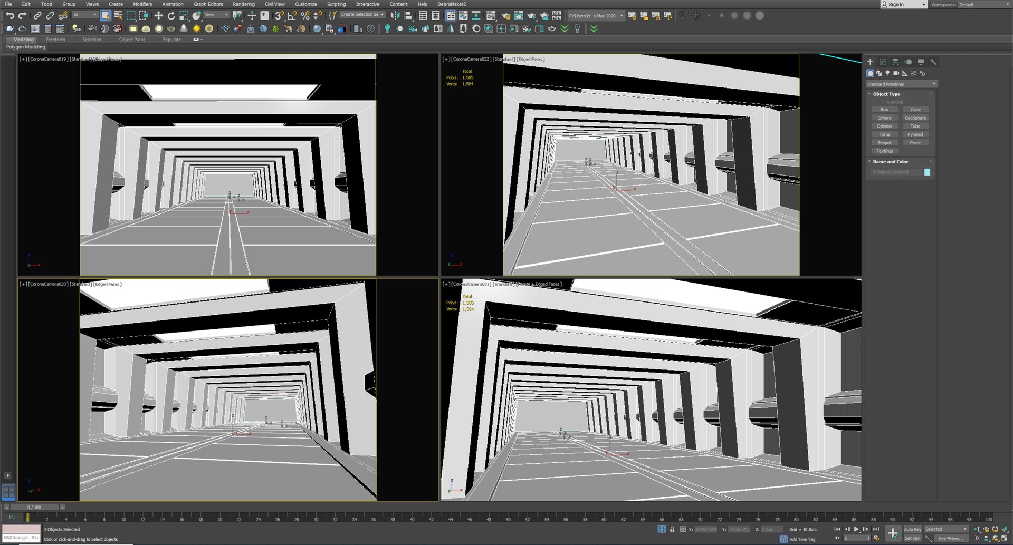
Task: Create a Teapot primitive button
Action: tap(884, 143)
